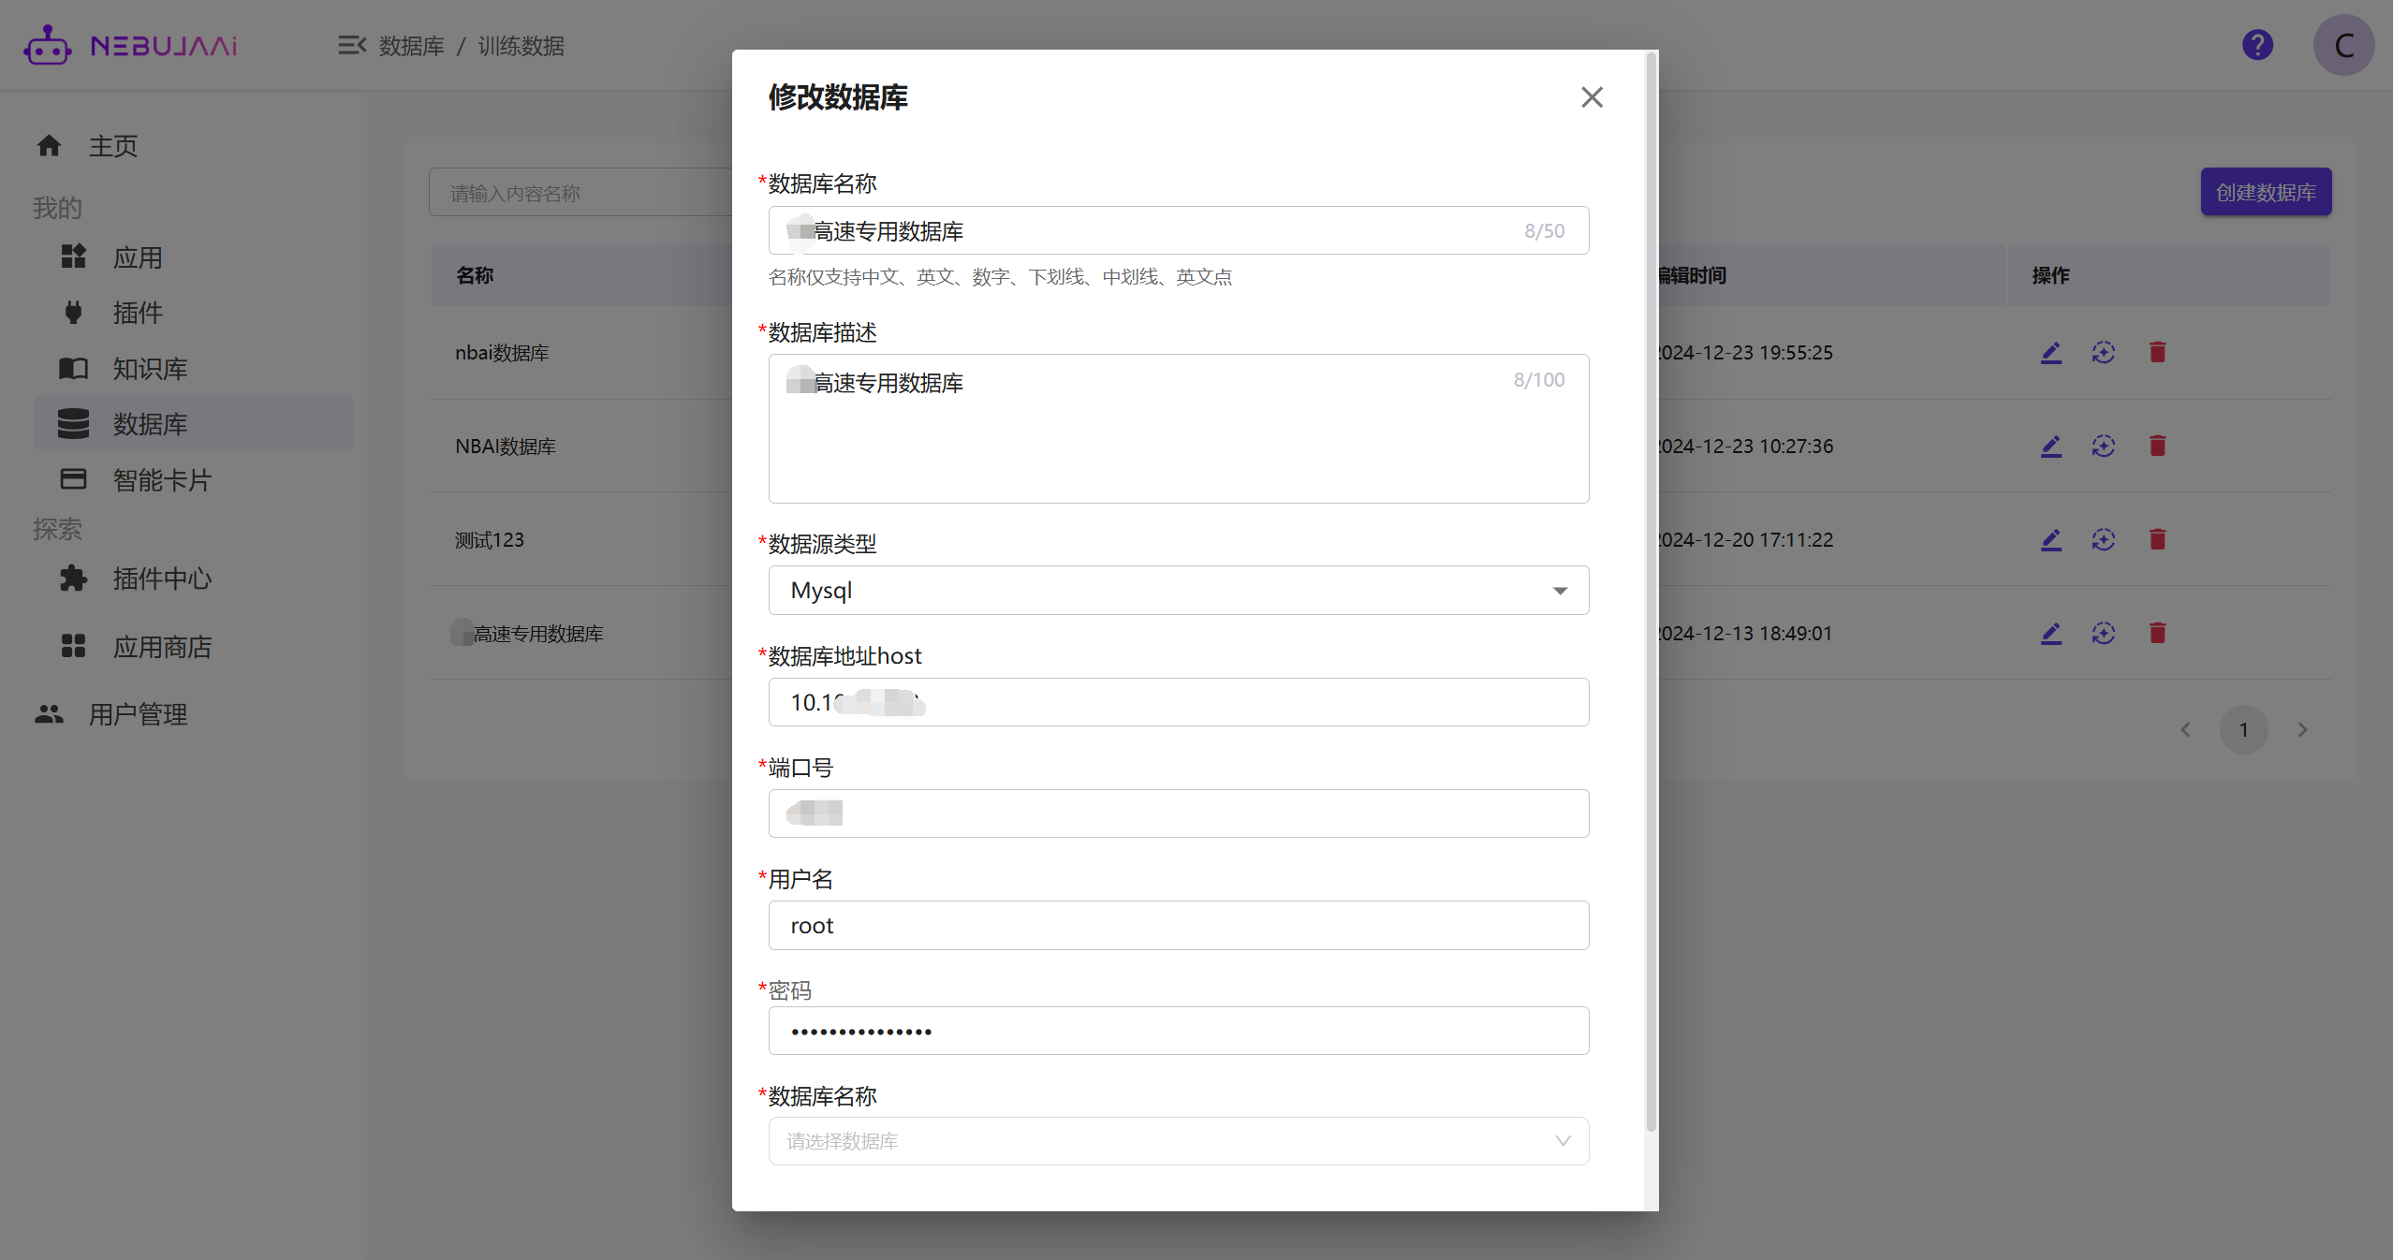Open the 插件中心 sidebar menu item
Screen dimensions: 2393x1260
[162, 579]
